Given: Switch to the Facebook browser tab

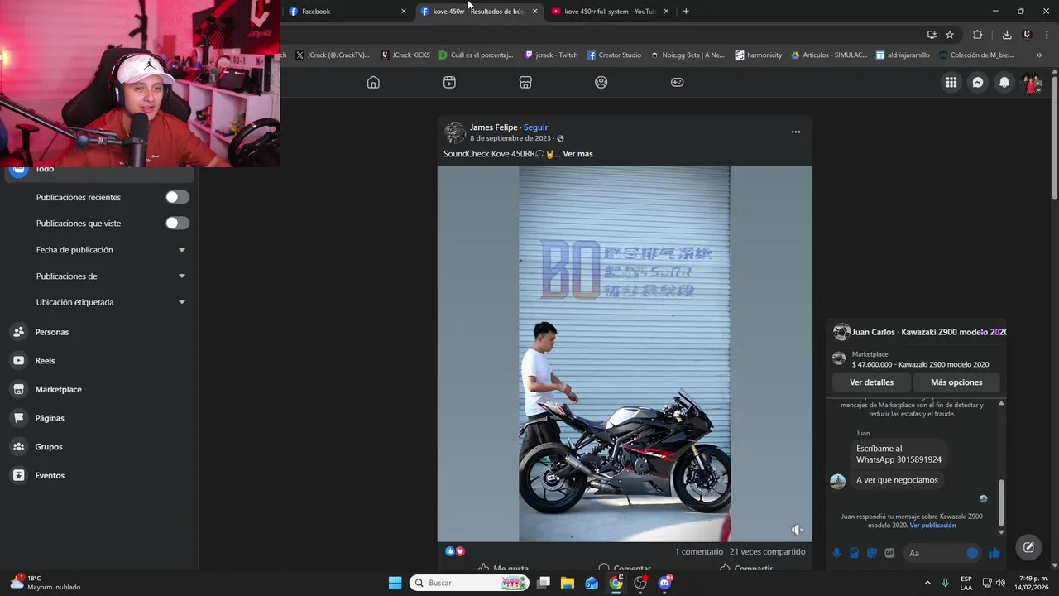Looking at the screenshot, I should [347, 12].
